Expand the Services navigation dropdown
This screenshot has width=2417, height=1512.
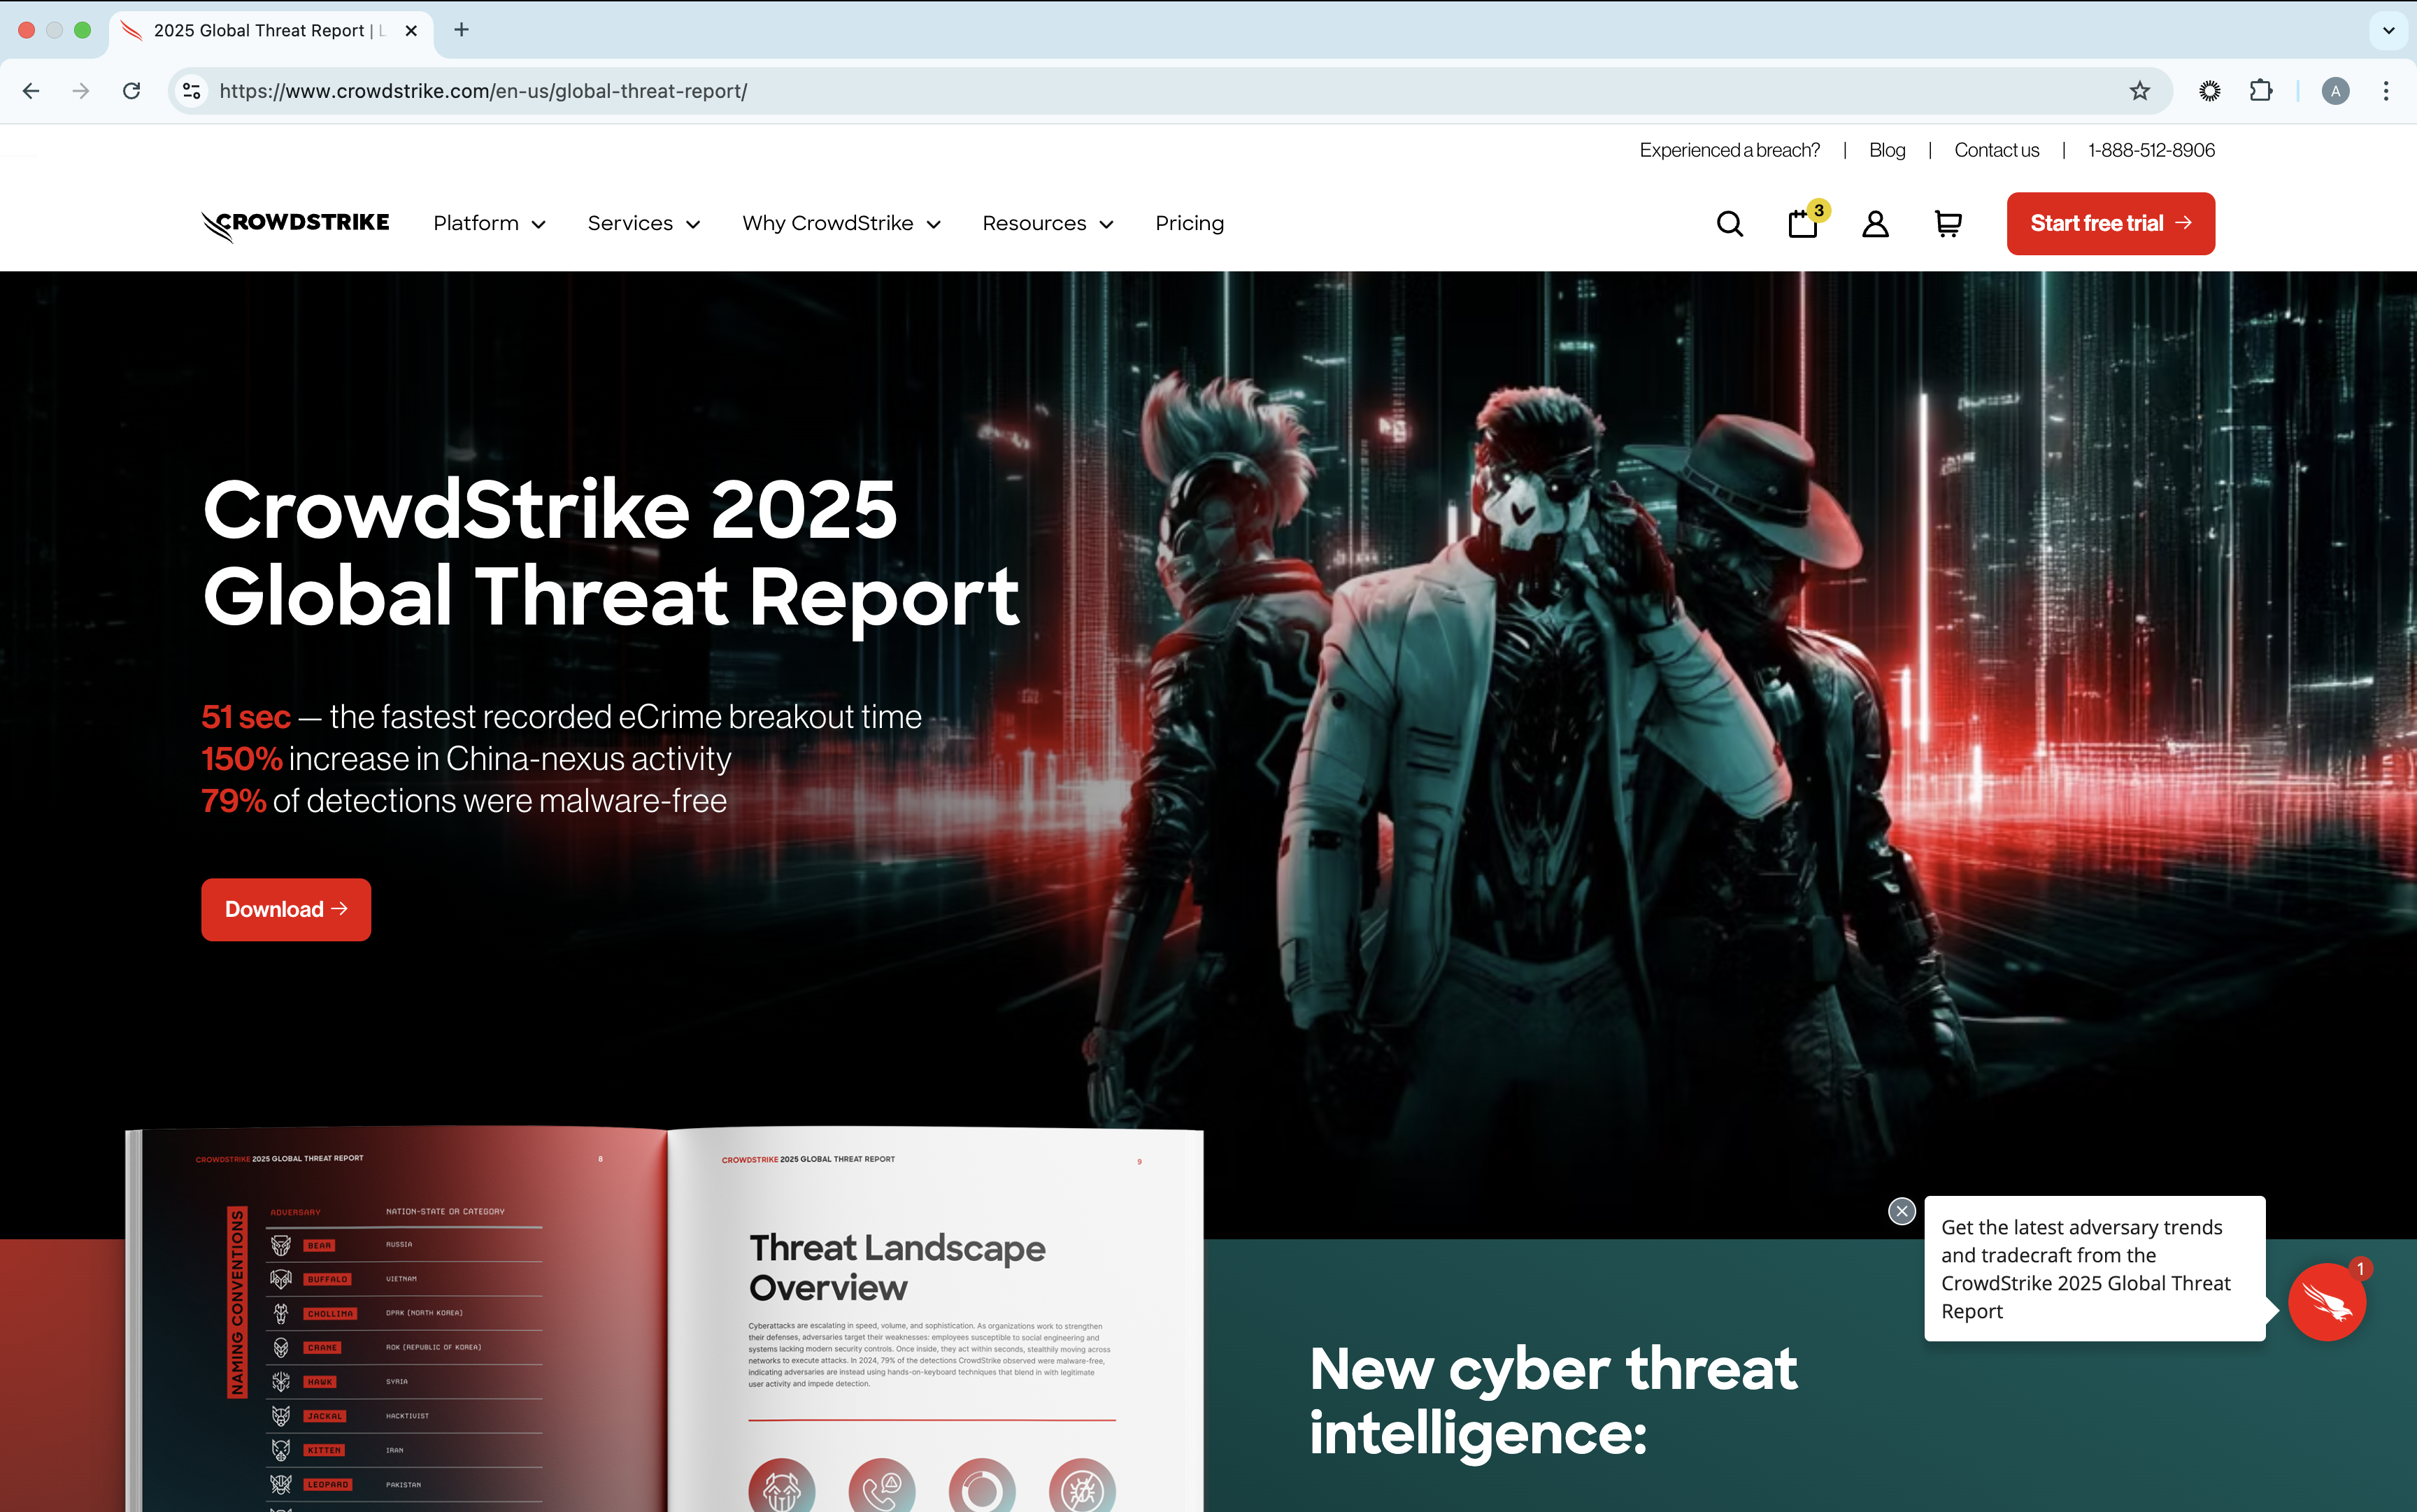643,224
